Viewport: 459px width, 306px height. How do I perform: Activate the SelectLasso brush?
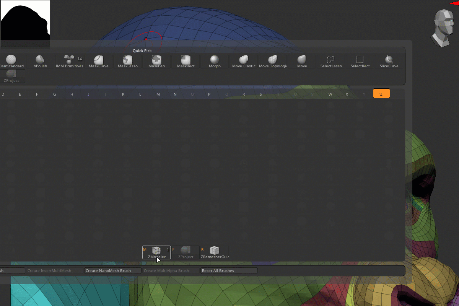[331, 61]
